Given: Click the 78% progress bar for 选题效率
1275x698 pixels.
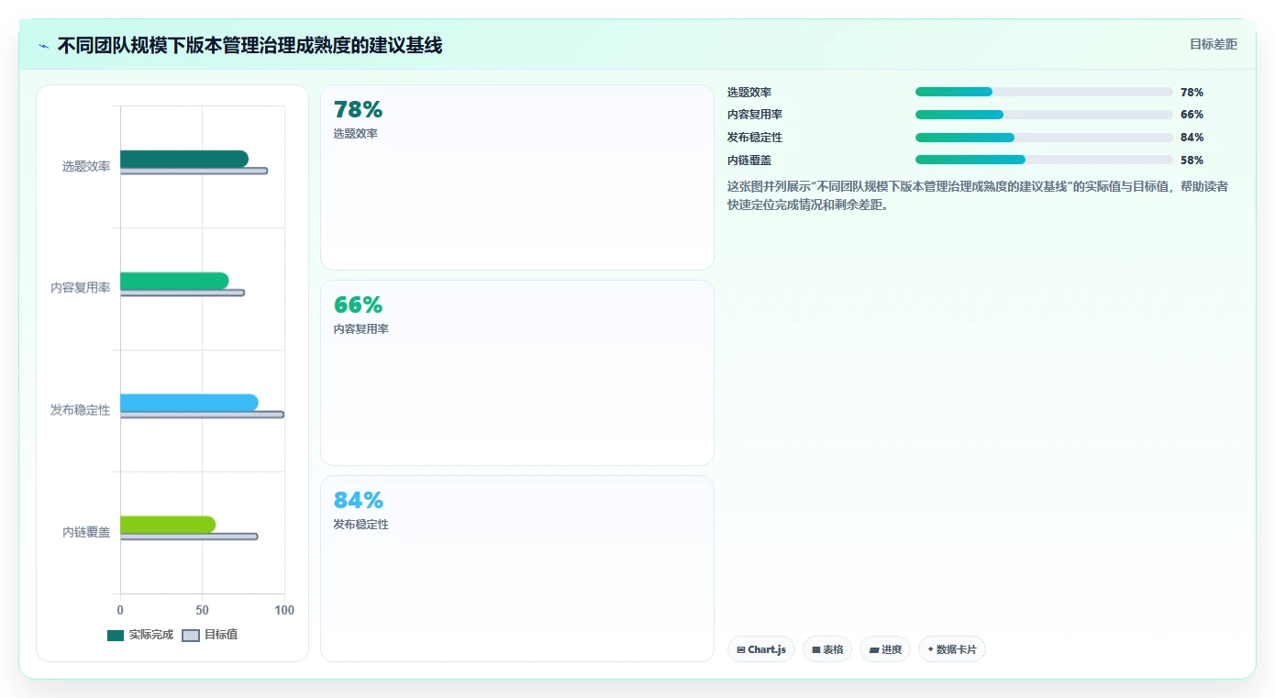Looking at the screenshot, I should 1044,92.
